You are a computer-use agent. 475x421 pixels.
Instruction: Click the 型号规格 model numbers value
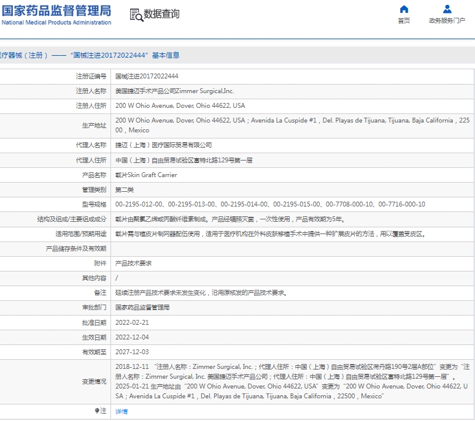270,205
